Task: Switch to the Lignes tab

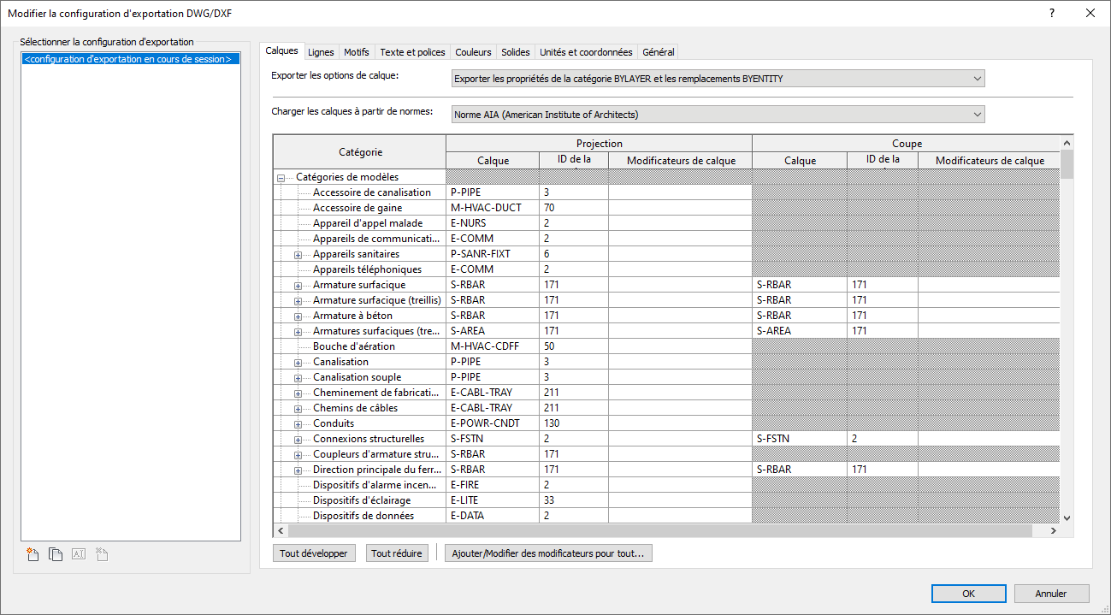Action: point(321,52)
